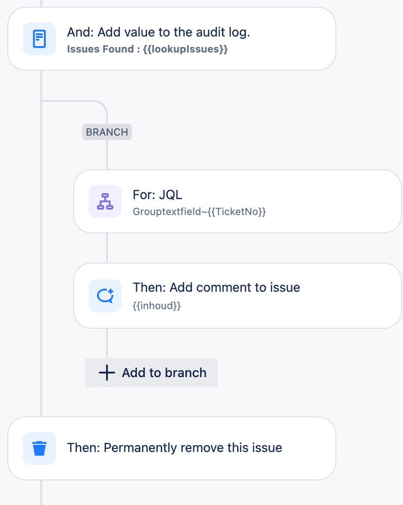
Task: Click the BRANCH label
Action: (107, 132)
